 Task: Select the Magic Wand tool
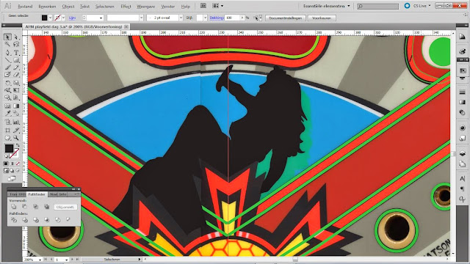[7, 44]
